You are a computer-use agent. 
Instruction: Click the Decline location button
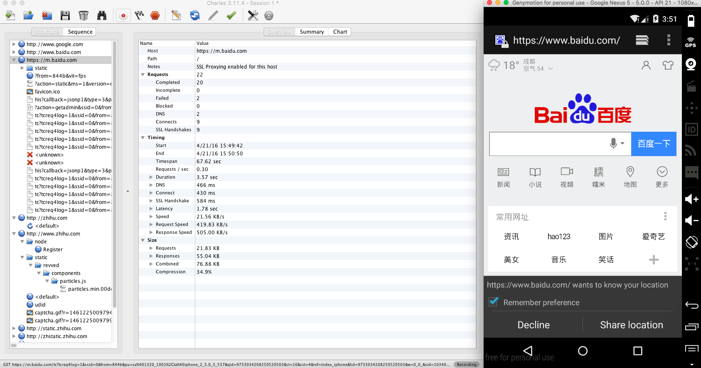point(534,325)
